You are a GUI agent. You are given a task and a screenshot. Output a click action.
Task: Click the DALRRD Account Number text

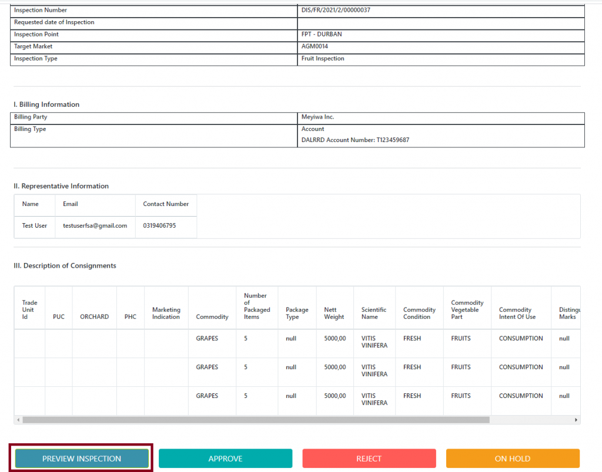click(355, 140)
